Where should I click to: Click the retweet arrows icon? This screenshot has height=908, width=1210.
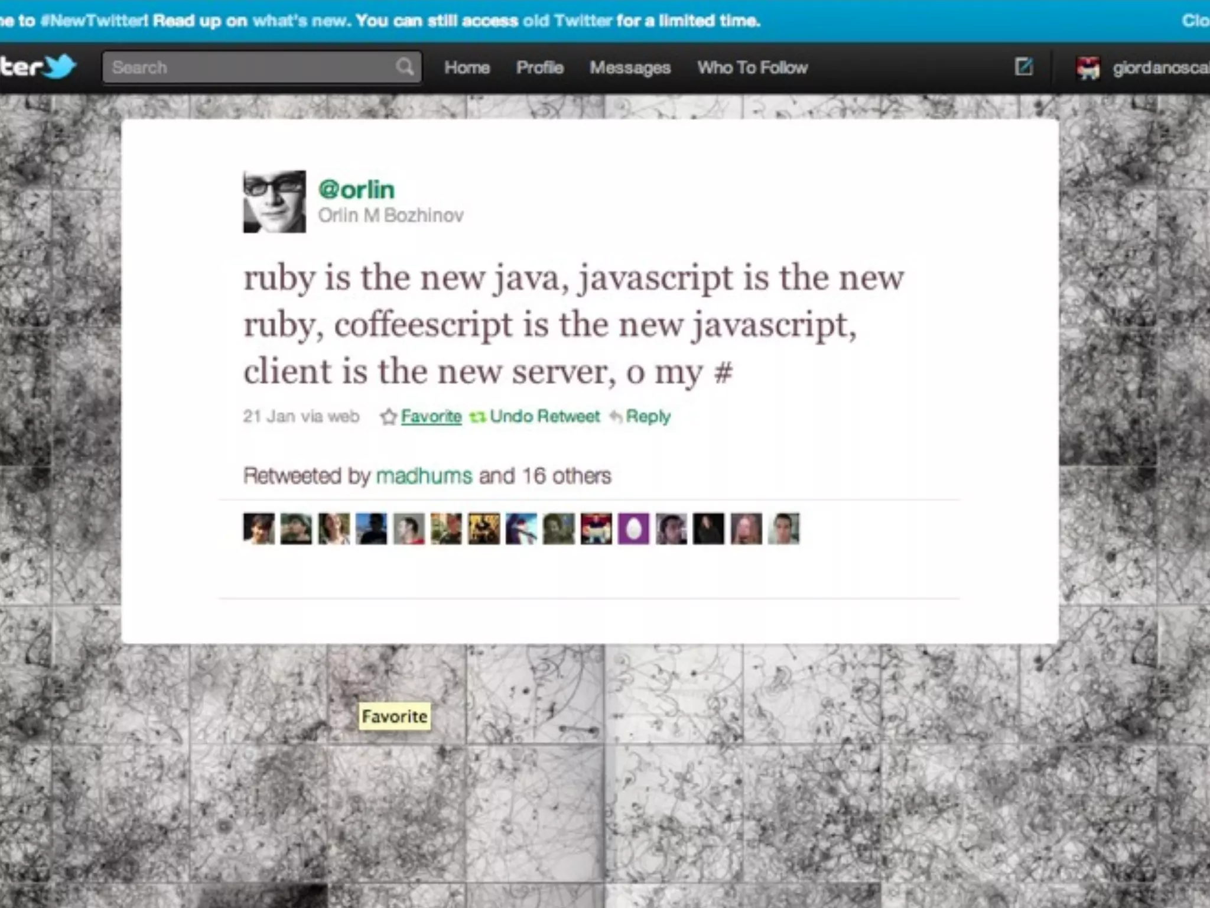[477, 417]
